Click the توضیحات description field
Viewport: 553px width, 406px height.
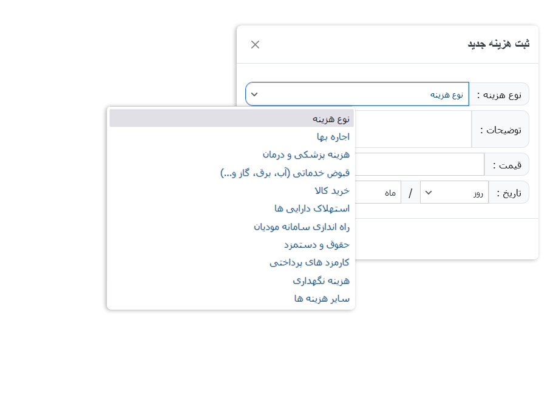coord(413,129)
